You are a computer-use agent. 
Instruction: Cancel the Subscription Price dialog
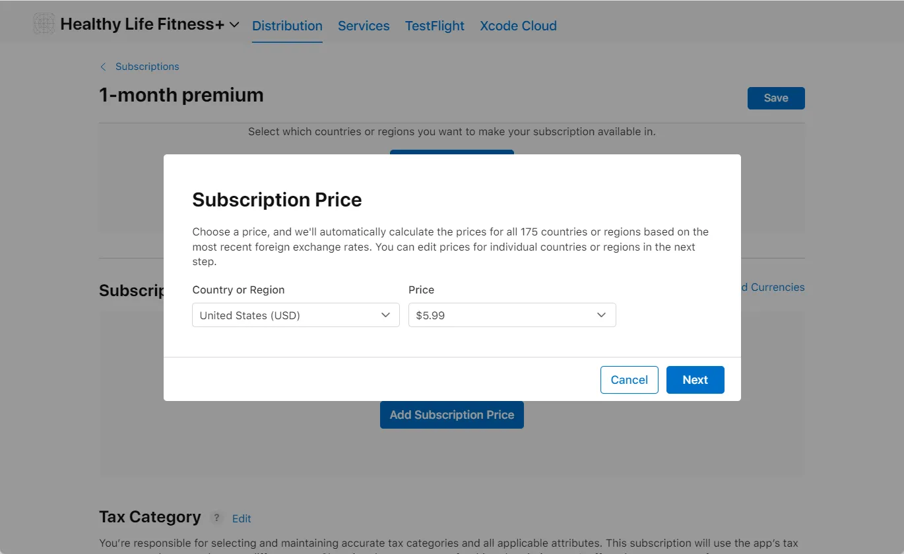[x=629, y=380]
